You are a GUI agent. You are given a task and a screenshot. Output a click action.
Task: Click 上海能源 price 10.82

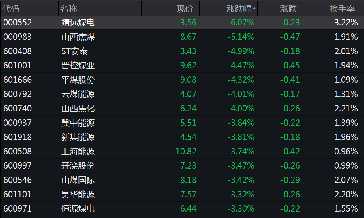186,152
